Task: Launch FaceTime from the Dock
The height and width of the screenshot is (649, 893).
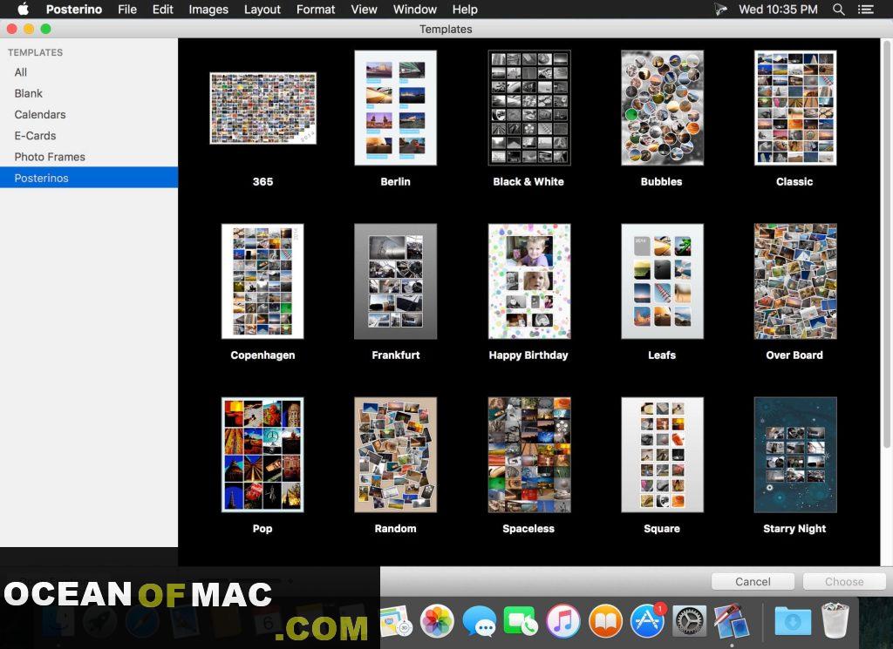Action: tap(520, 620)
